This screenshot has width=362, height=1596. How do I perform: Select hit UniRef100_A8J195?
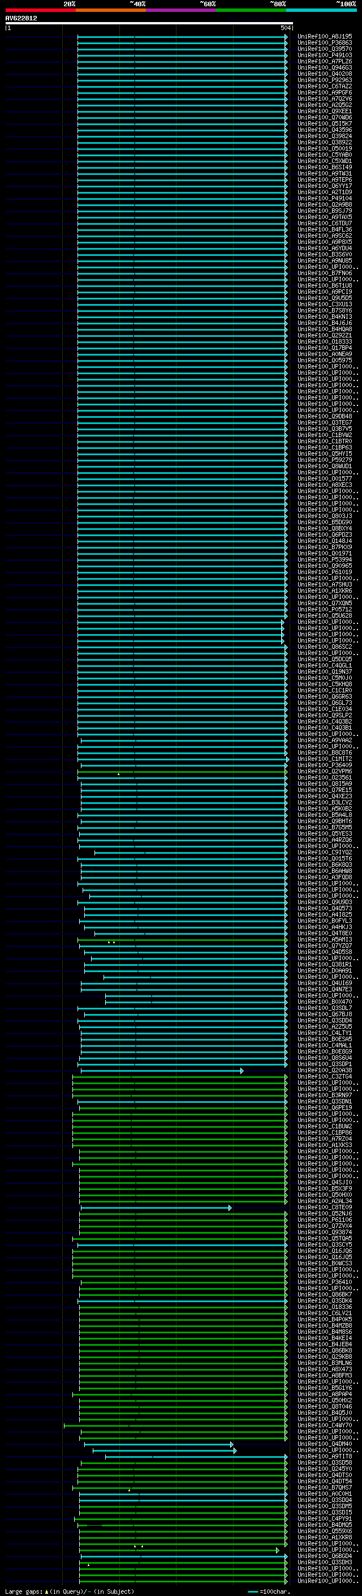pos(325,37)
